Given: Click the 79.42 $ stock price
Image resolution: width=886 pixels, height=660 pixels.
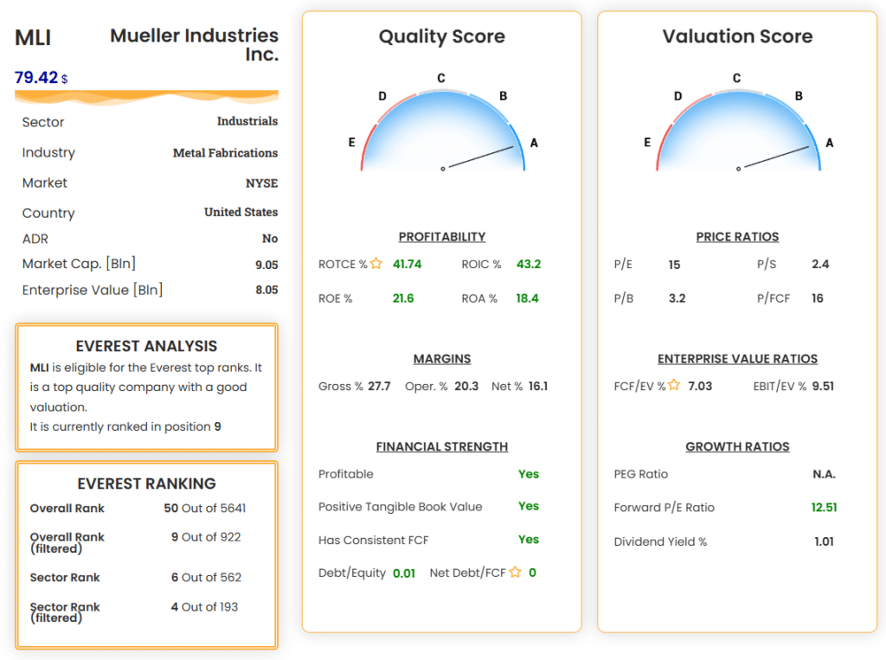Looking at the screenshot, I should click(x=42, y=77).
